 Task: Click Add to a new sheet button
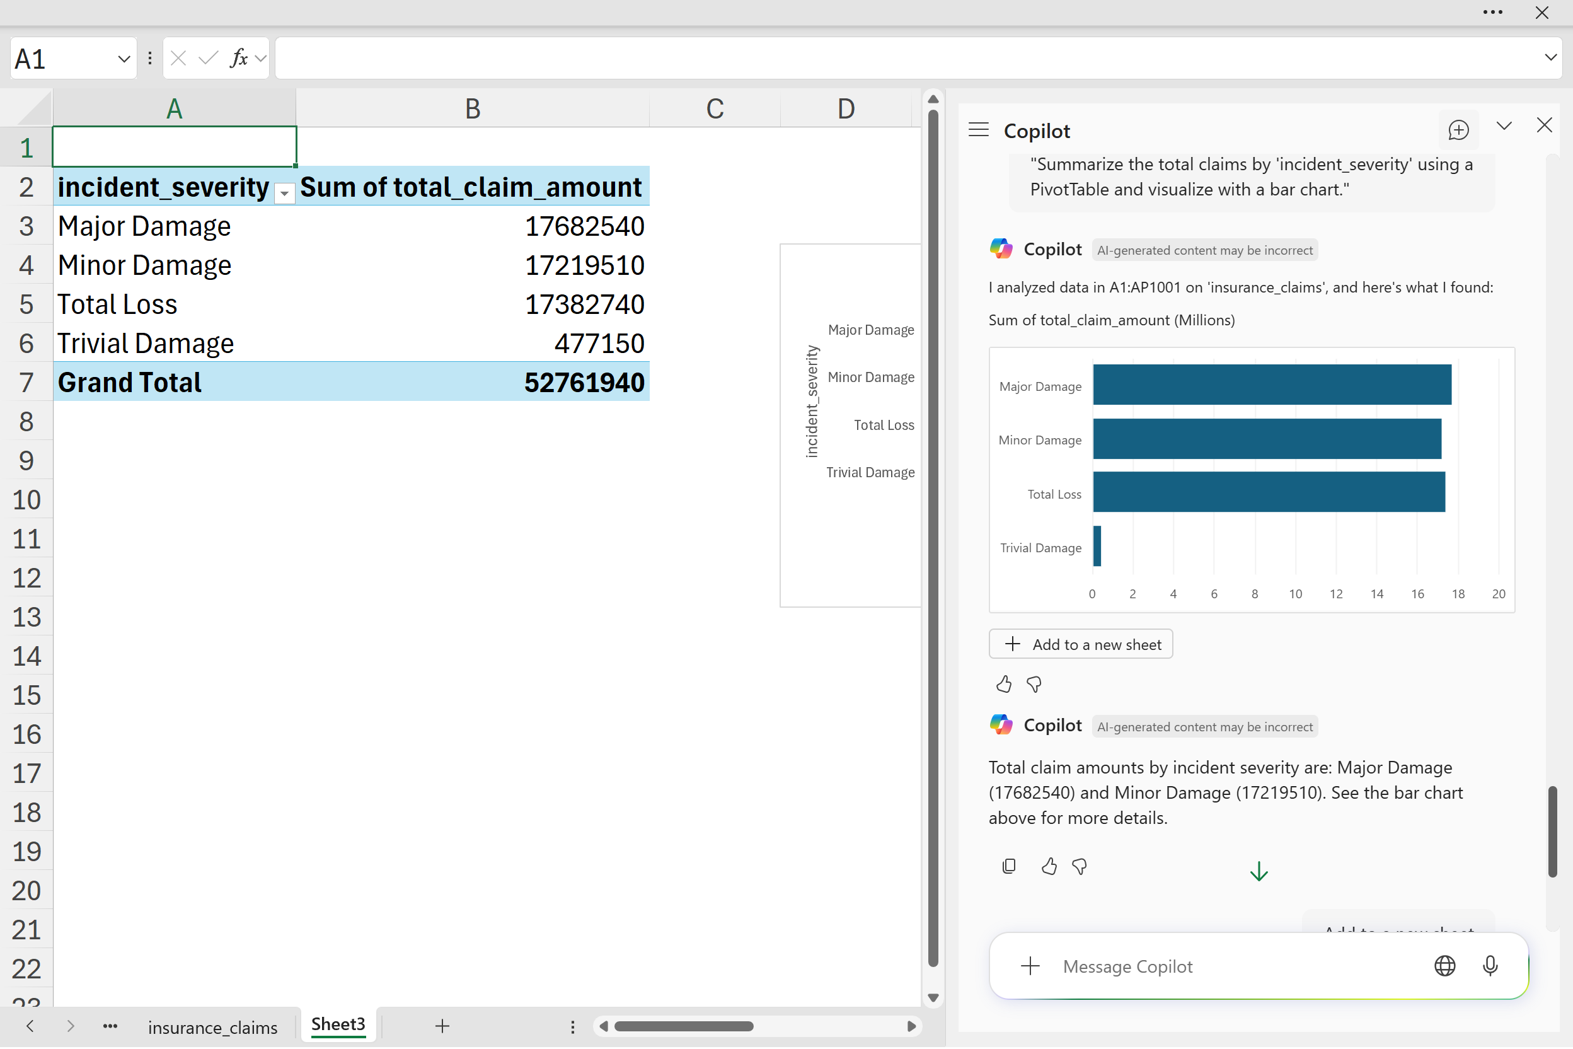coord(1081,644)
